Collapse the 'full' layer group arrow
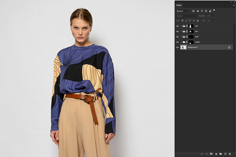The height and width of the screenshot is (157, 236). (x=181, y=26)
